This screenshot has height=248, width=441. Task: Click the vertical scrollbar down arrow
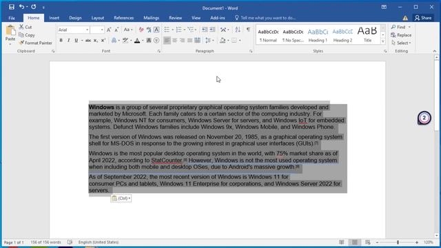[436, 236]
